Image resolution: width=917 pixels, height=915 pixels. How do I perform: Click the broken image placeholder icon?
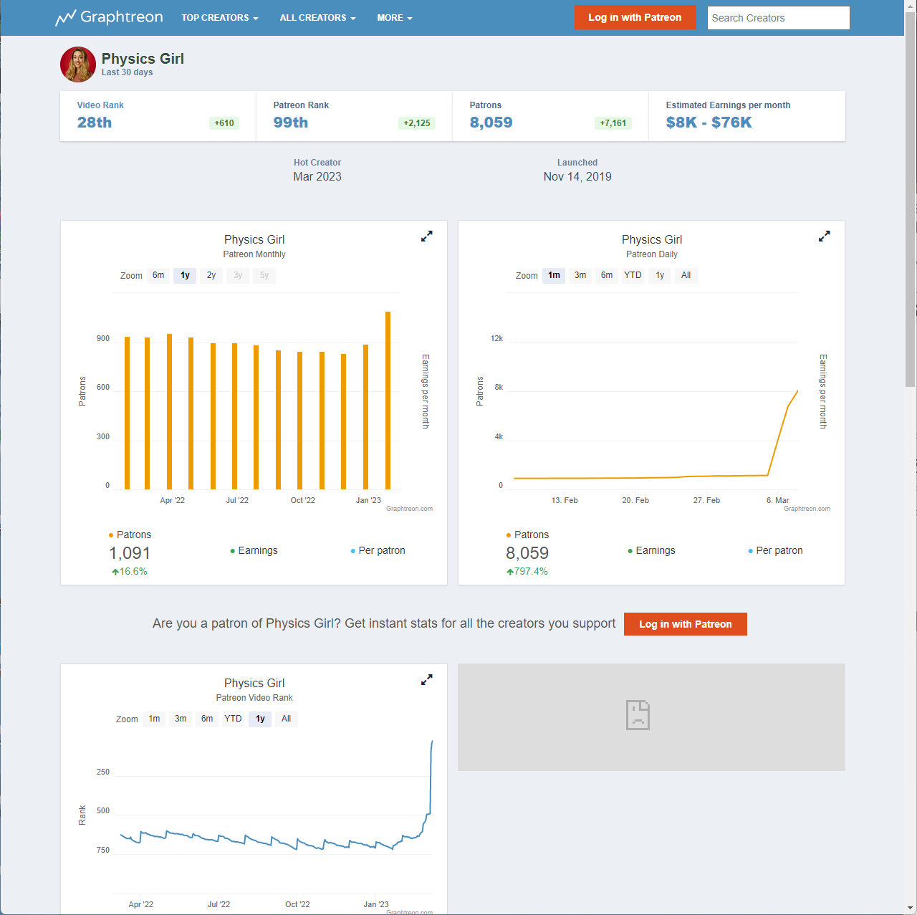(638, 715)
